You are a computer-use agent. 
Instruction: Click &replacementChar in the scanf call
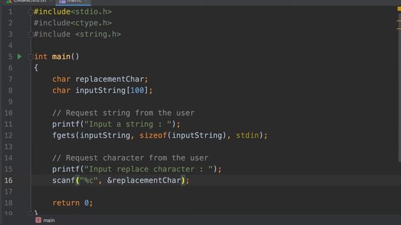144,181
